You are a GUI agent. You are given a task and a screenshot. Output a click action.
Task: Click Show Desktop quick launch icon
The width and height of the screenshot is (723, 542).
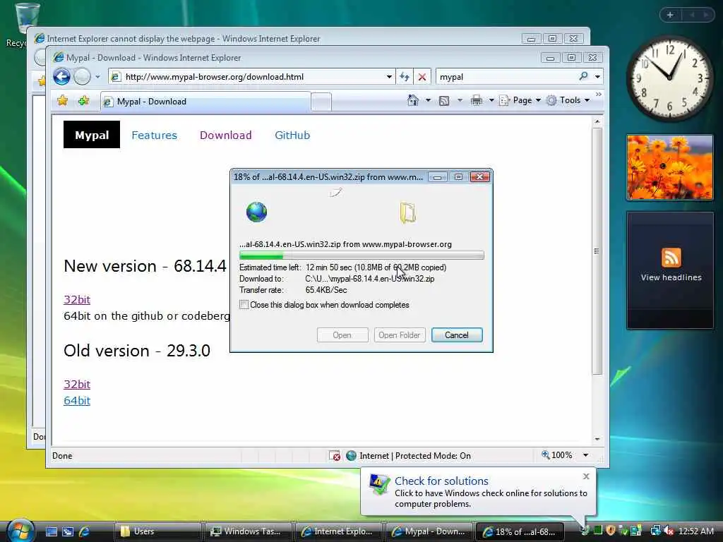point(51,531)
